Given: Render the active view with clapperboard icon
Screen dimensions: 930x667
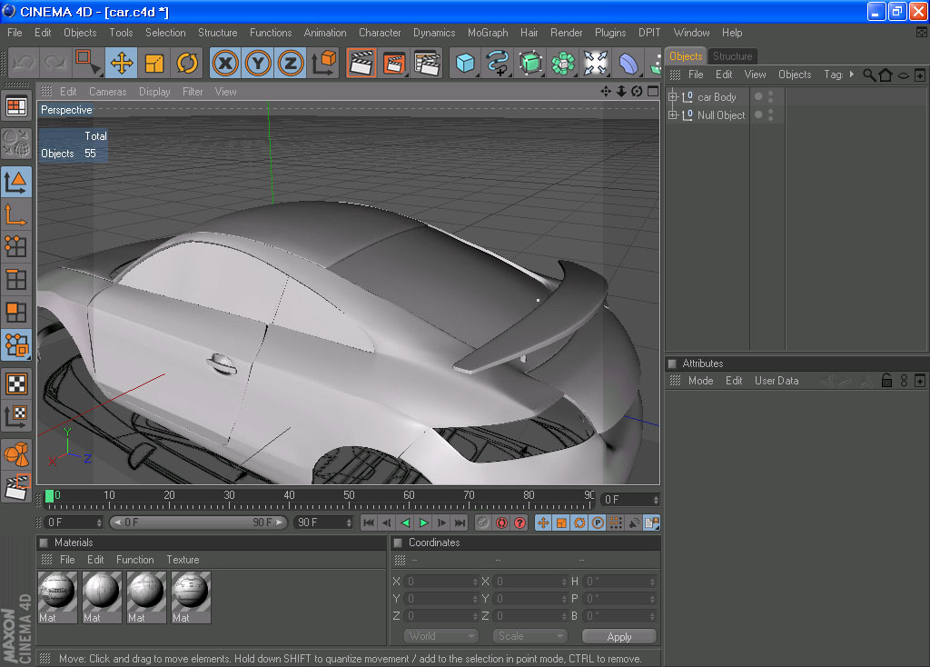Looking at the screenshot, I should pyautogui.click(x=361, y=63).
